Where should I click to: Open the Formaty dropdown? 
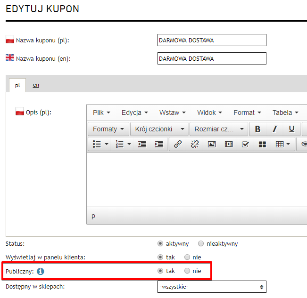tap(108, 129)
